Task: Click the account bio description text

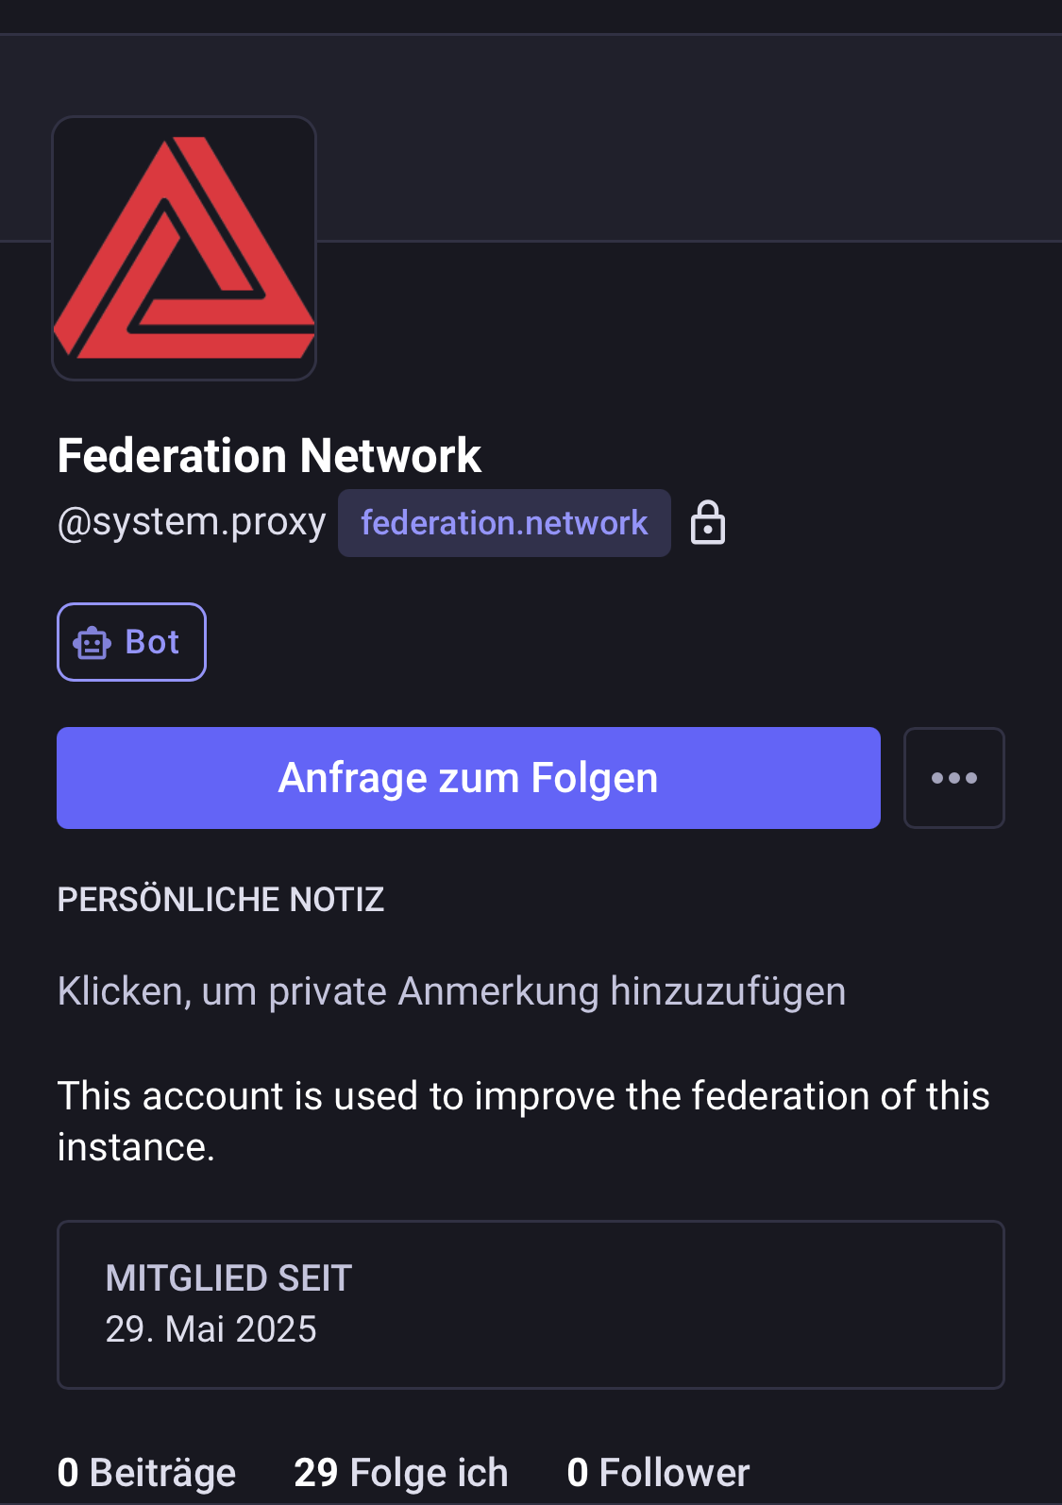Action: click(522, 1096)
